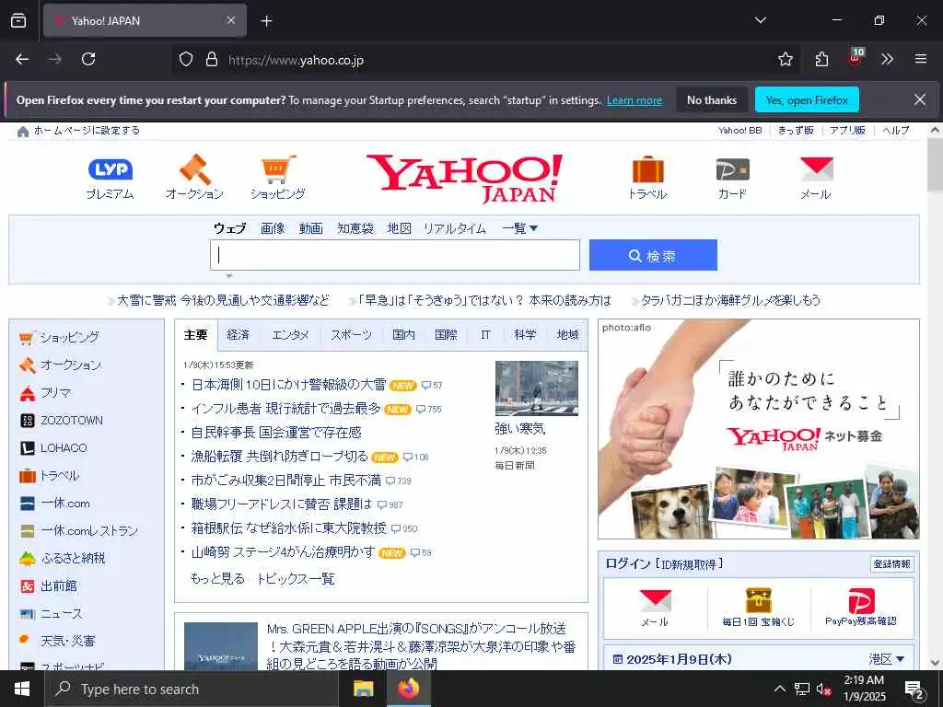The width and height of the screenshot is (943, 707).
Task: View site security via padlock icon
Action: coord(212,59)
